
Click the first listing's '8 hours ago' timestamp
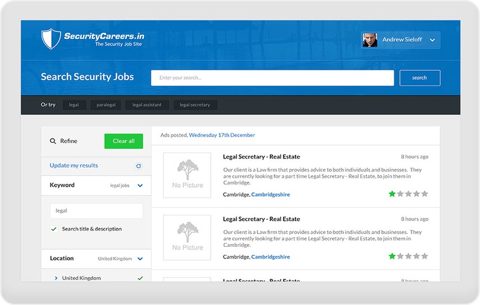coord(415,157)
